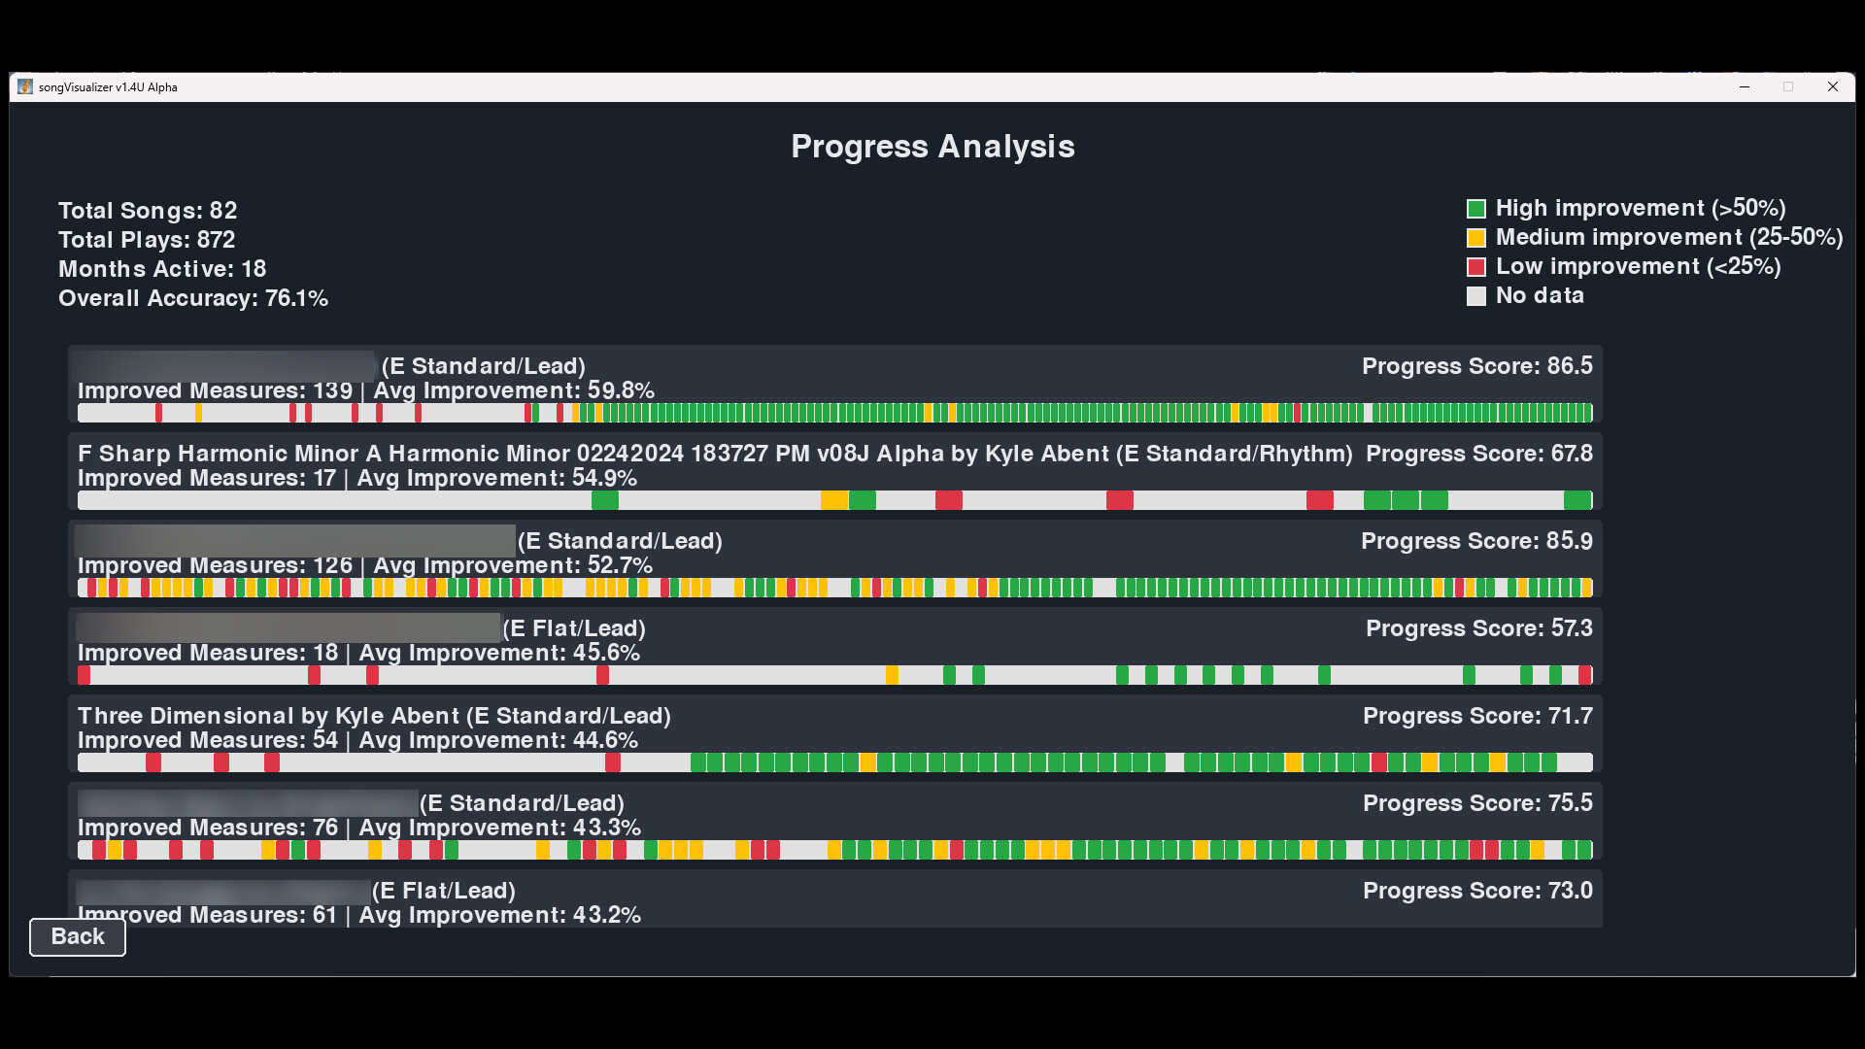Click the yellow Medium improvement legend swatch
Screen dimensions: 1865x1049
(1475, 238)
